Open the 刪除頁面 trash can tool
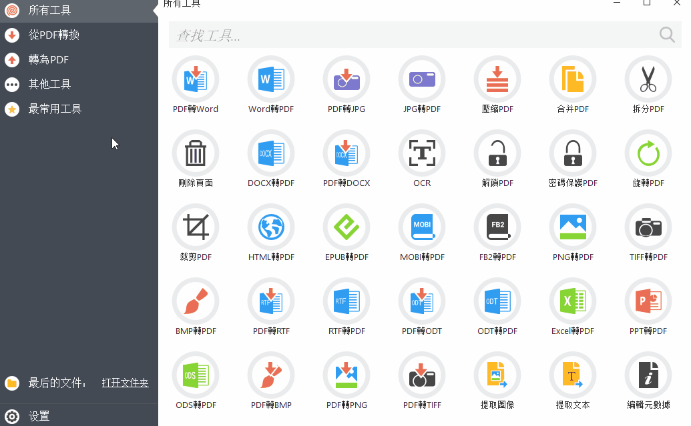The width and height of the screenshot is (691, 426). point(196,154)
